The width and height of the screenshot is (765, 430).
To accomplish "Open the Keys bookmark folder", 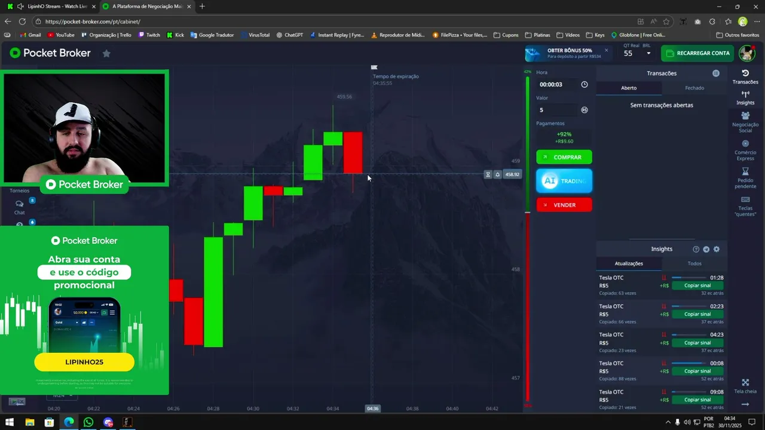I will point(595,35).
